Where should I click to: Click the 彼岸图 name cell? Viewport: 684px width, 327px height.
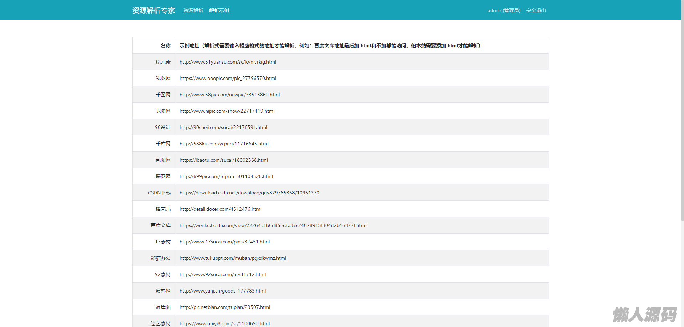point(154,307)
